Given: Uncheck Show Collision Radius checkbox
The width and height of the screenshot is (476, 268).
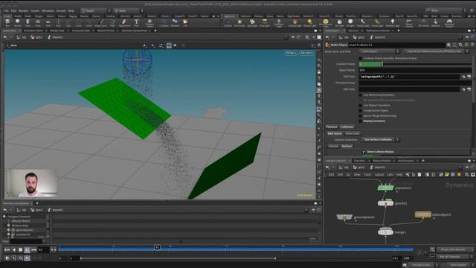Looking at the screenshot, I should [x=364, y=152].
